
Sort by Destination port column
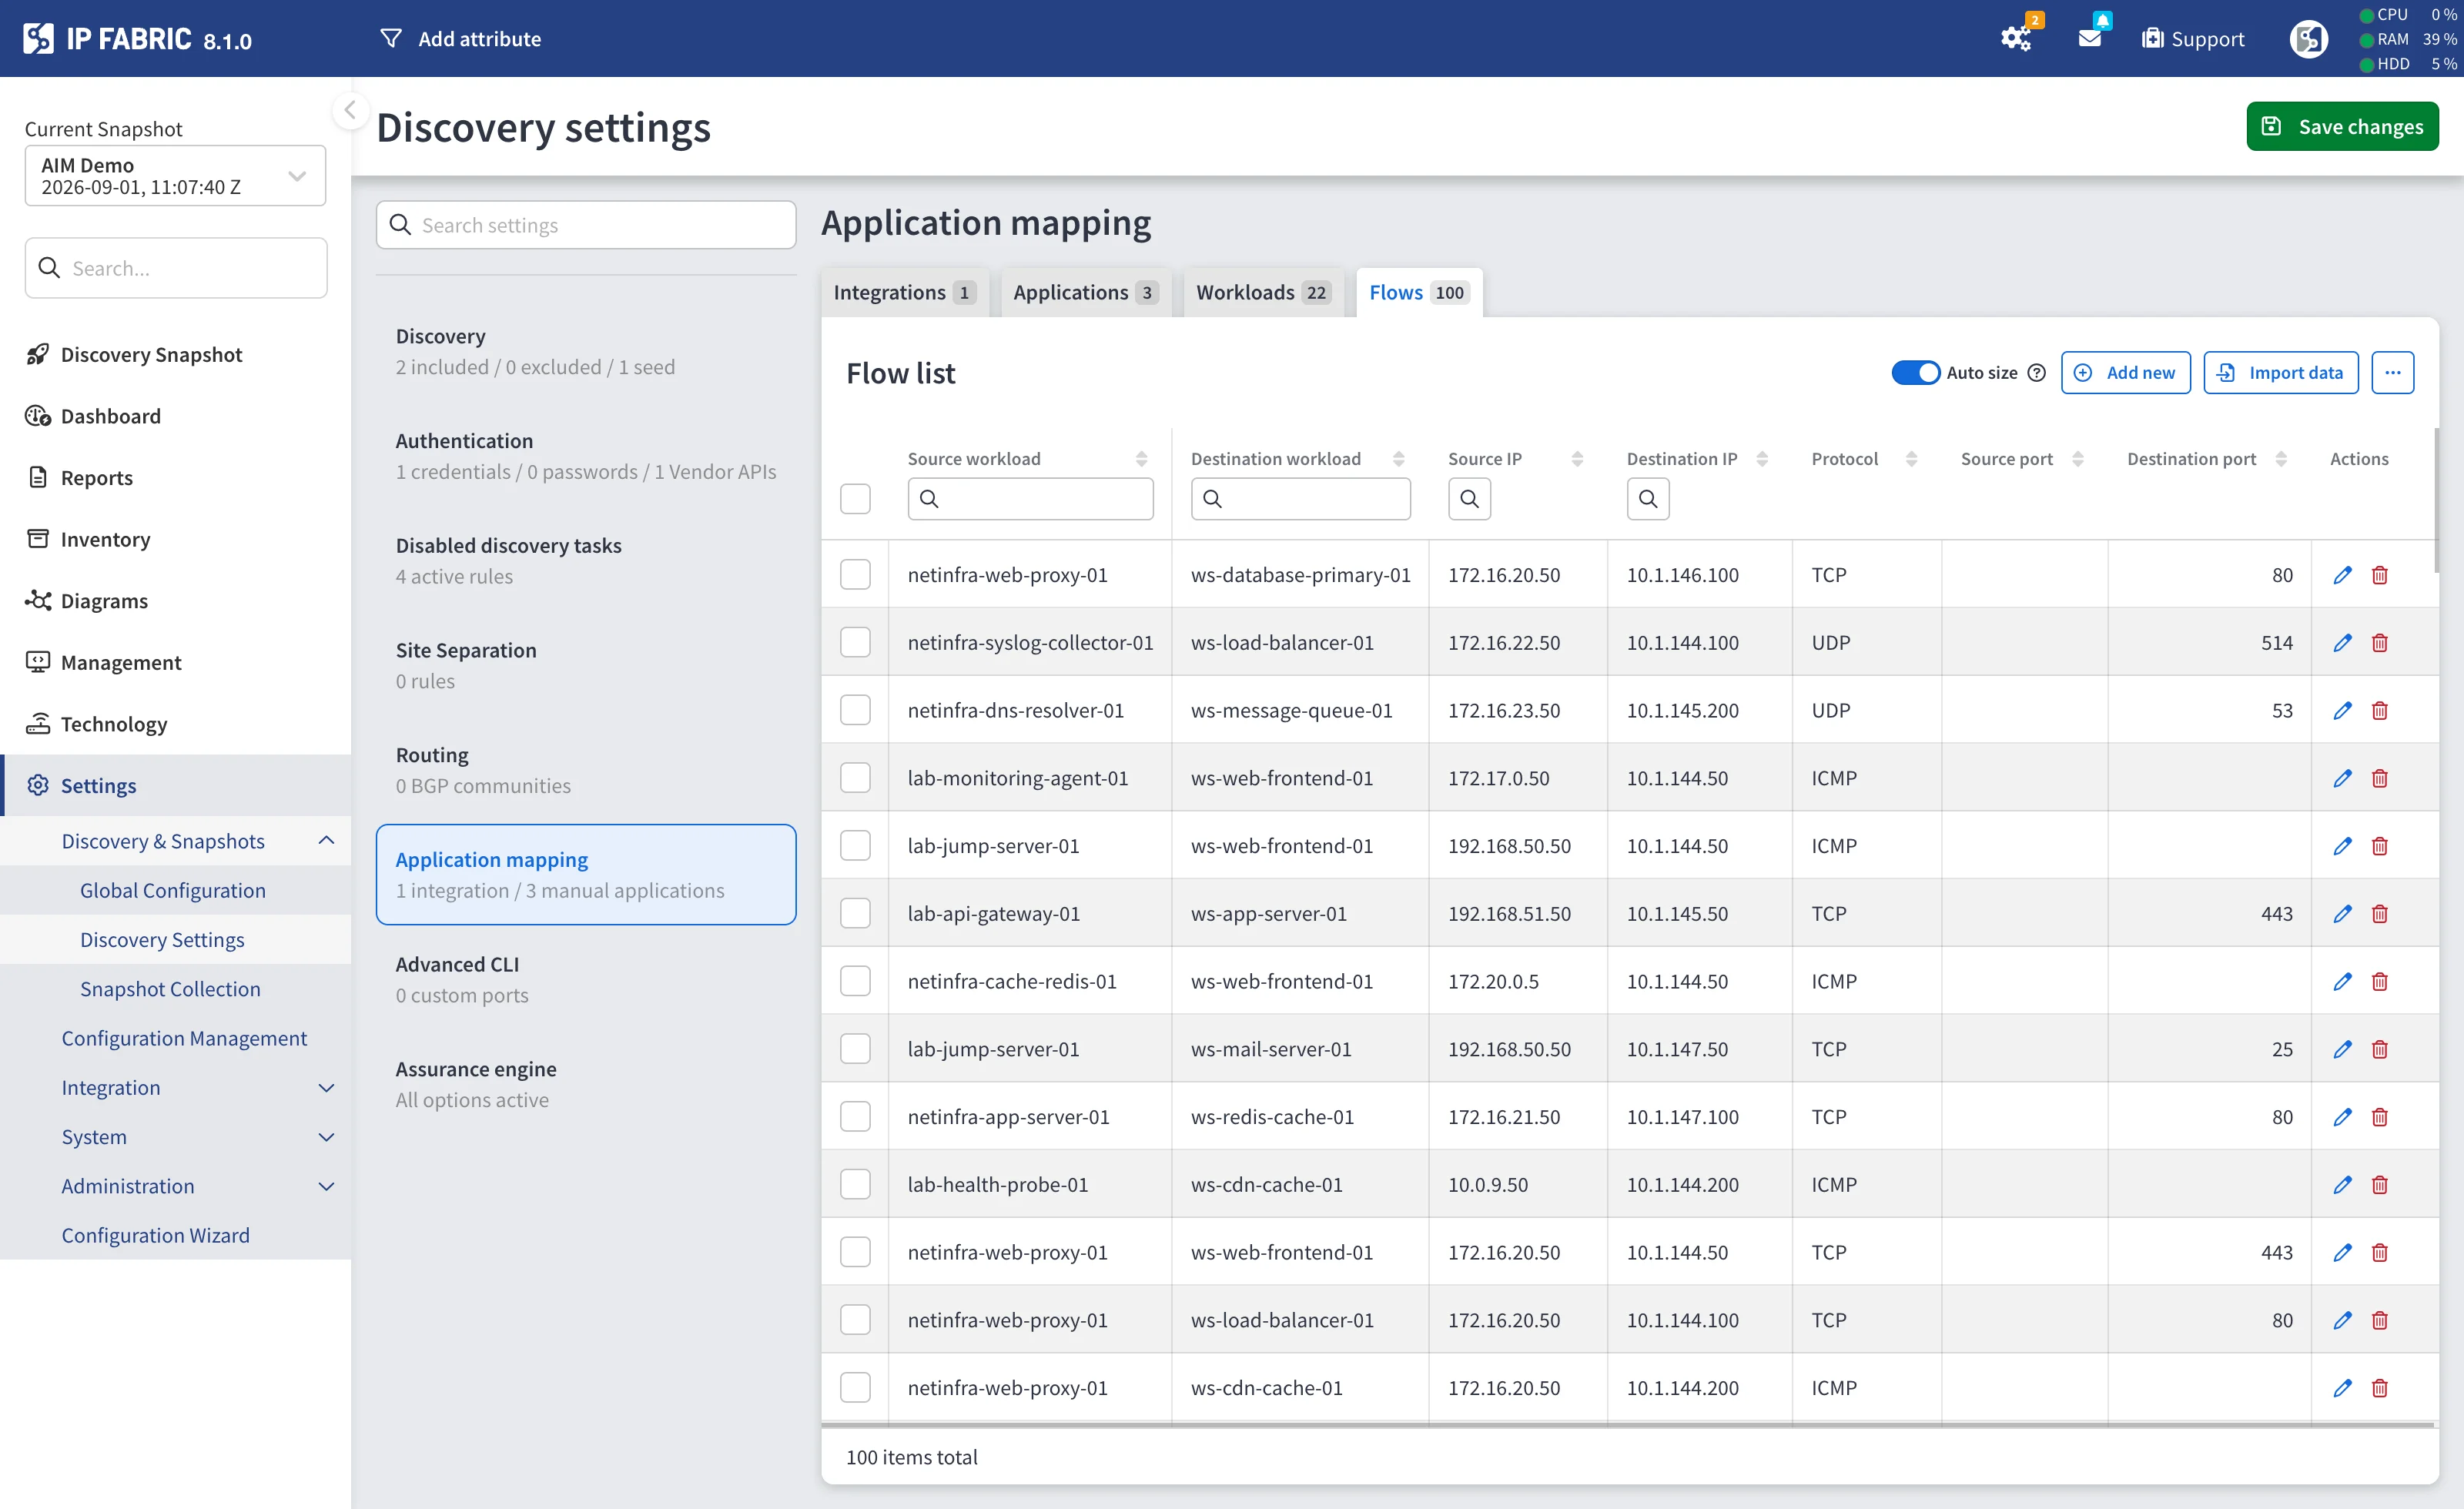click(x=2281, y=459)
